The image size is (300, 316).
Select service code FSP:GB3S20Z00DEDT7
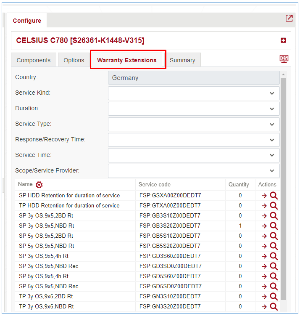click(x=170, y=226)
